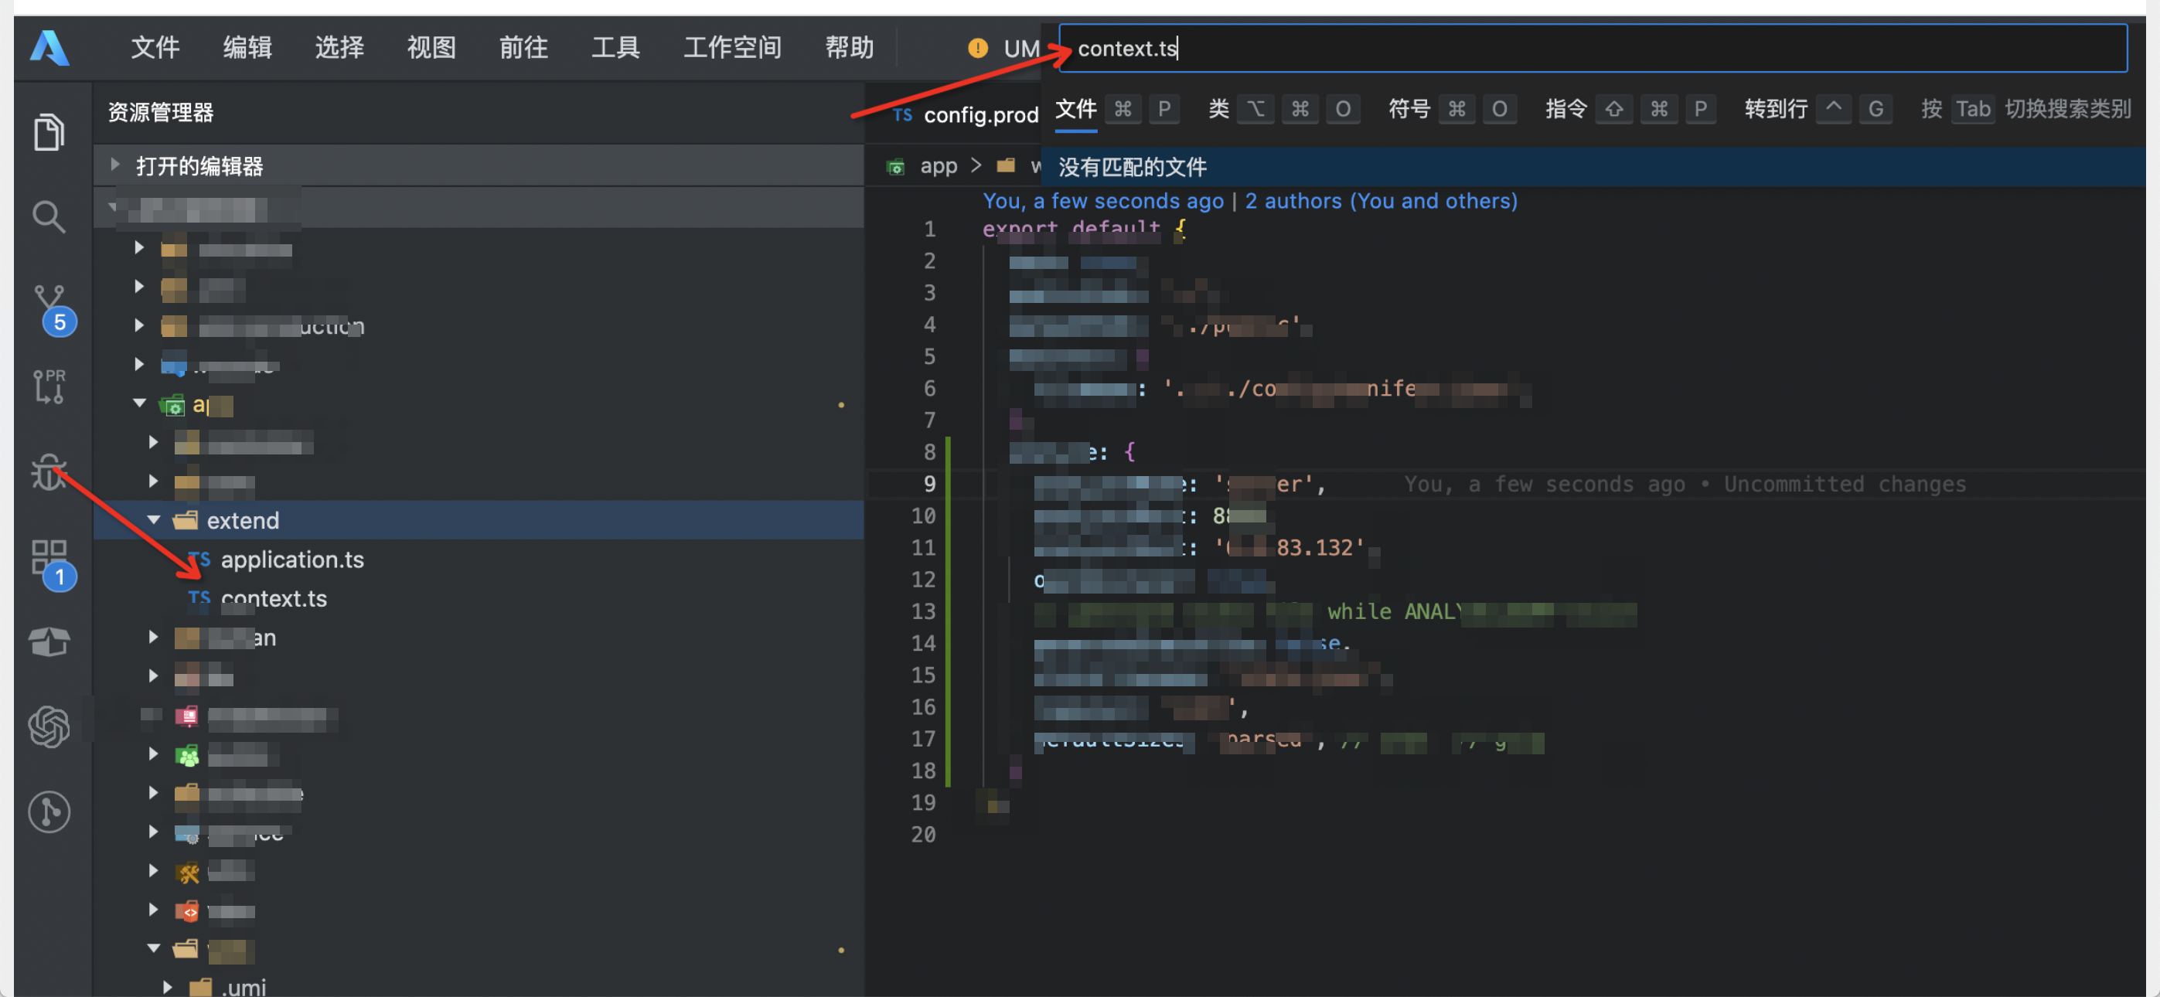Open the package box icon in activity bar
2160x997 pixels.
49,641
